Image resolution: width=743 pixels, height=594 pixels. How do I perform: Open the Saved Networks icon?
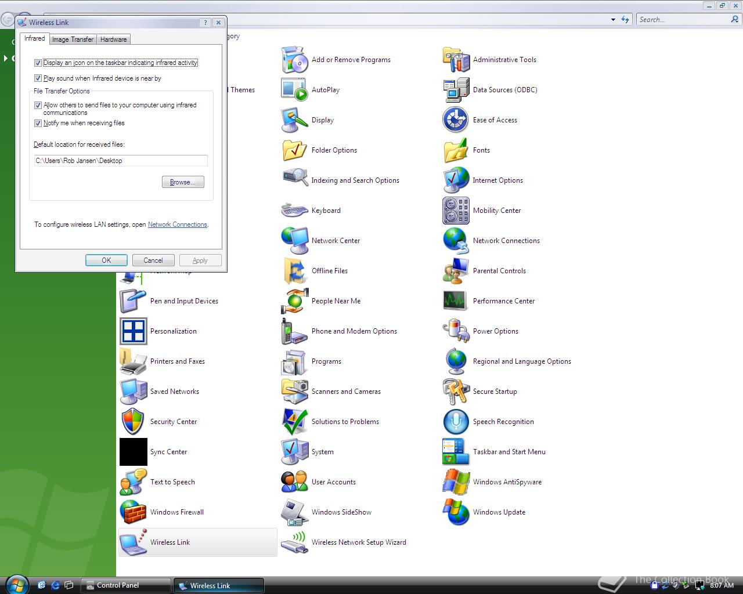133,392
